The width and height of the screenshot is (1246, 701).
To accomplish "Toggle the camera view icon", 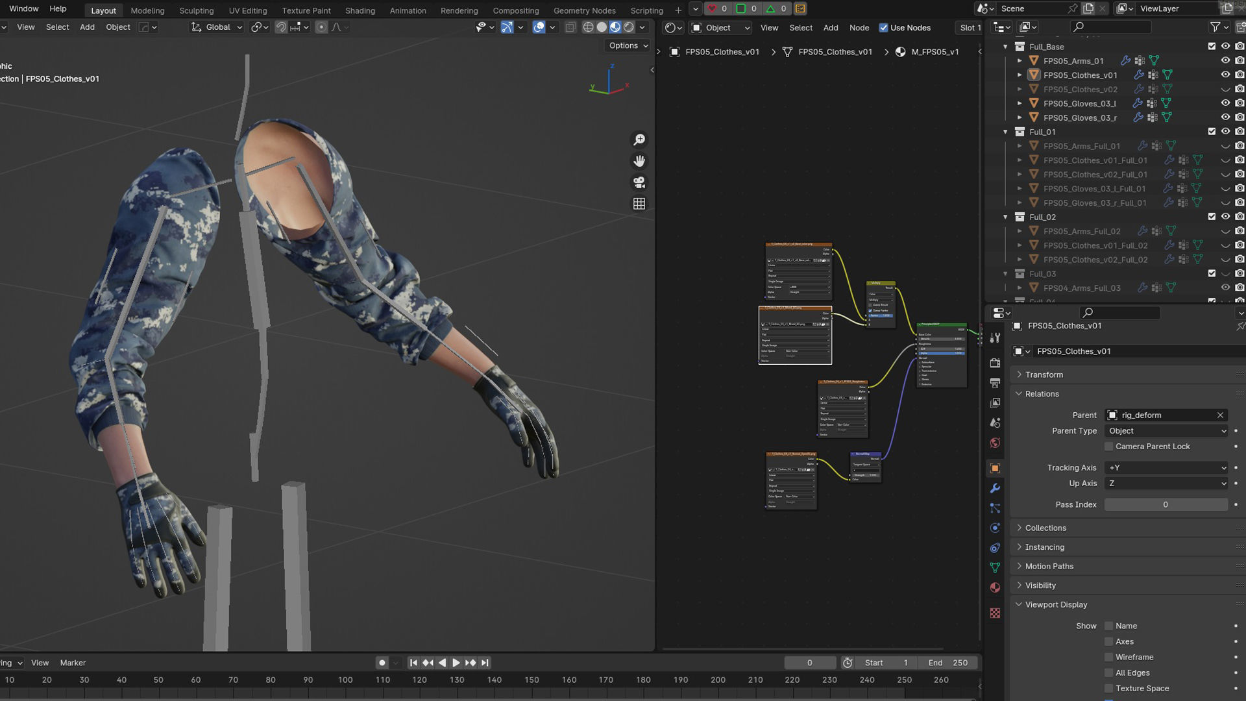I will (x=639, y=182).
